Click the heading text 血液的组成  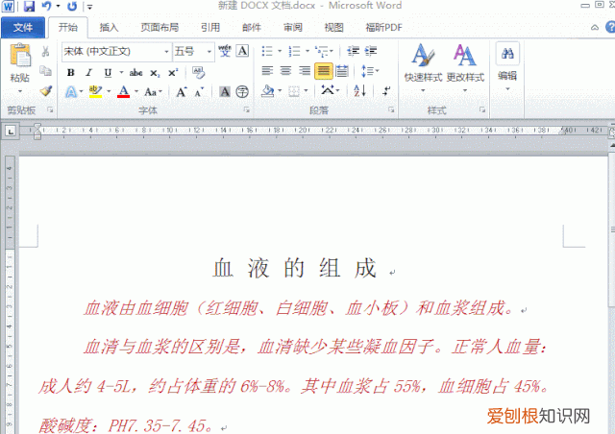(x=295, y=269)
